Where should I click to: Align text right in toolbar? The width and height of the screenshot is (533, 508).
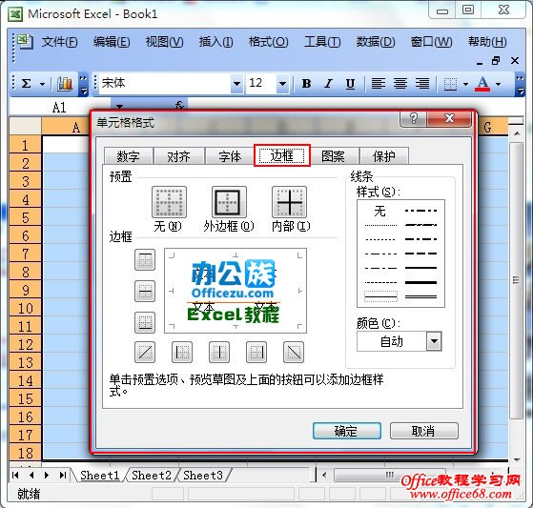(x=422, y=83)
